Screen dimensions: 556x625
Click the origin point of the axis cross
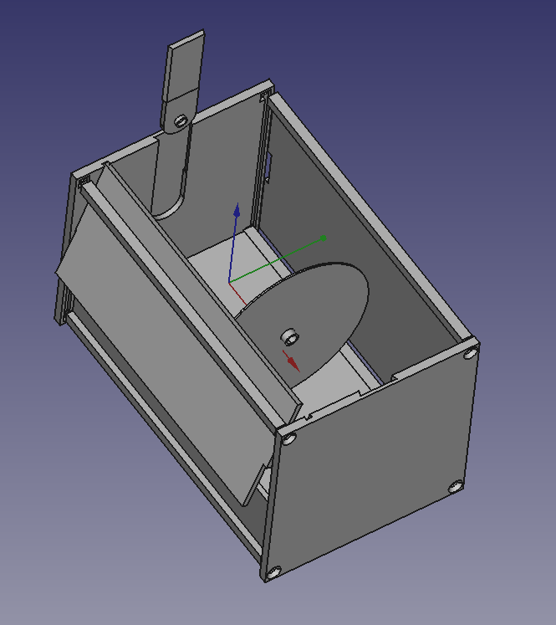point(230,282)
